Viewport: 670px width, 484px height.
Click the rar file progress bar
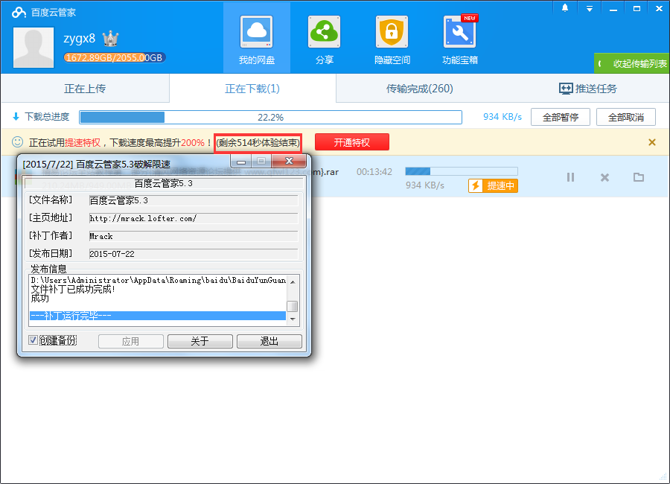coord(462,171)
